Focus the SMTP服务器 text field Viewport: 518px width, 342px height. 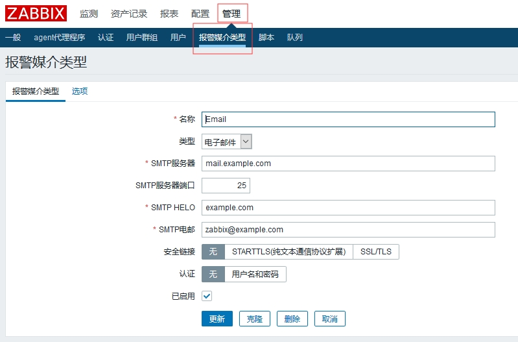point(348,164)
